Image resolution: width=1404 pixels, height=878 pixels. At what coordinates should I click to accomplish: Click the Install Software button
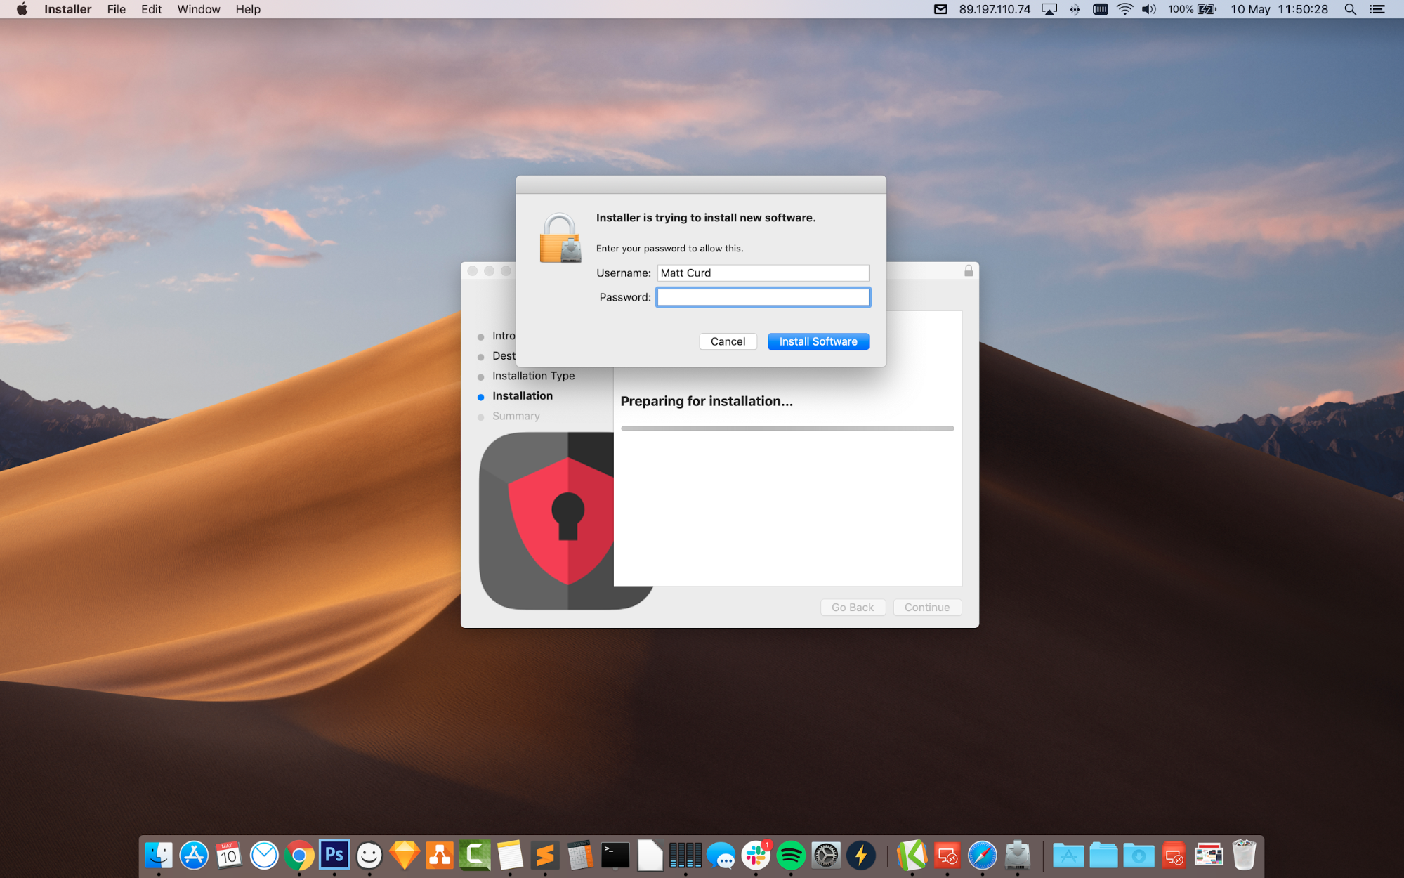tap(818, 341)
